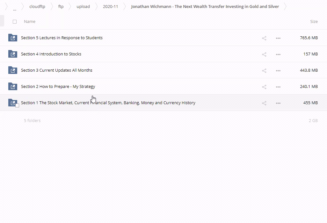Open Section 2 How to Prepare folder
Image resolution: width=327 pixels, height=223 pixels.
(x=58, y=86)
